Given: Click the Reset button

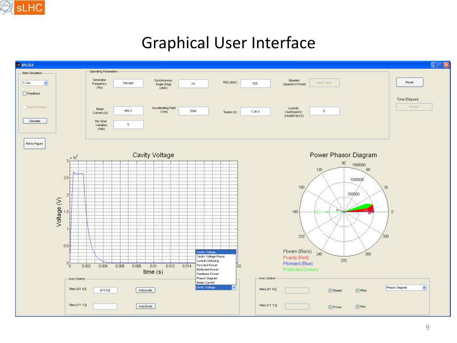Looking at the screenshot, I should tap(410, 82).
